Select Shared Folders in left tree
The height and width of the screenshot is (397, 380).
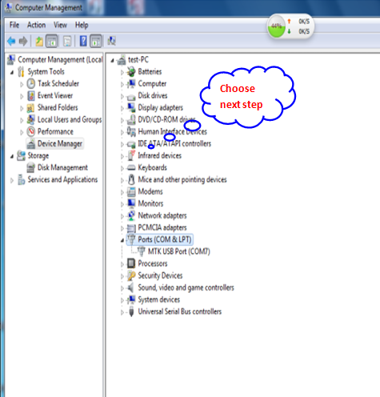click(x=58, y=107)
